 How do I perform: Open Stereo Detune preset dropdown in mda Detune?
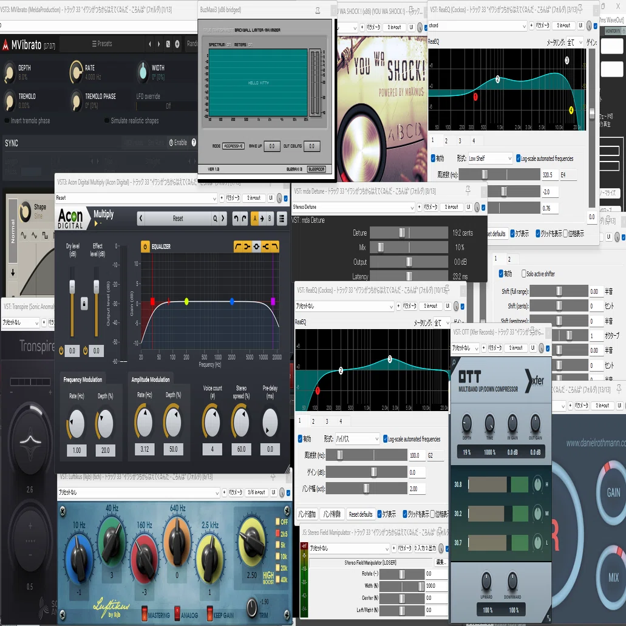(353, 207)
